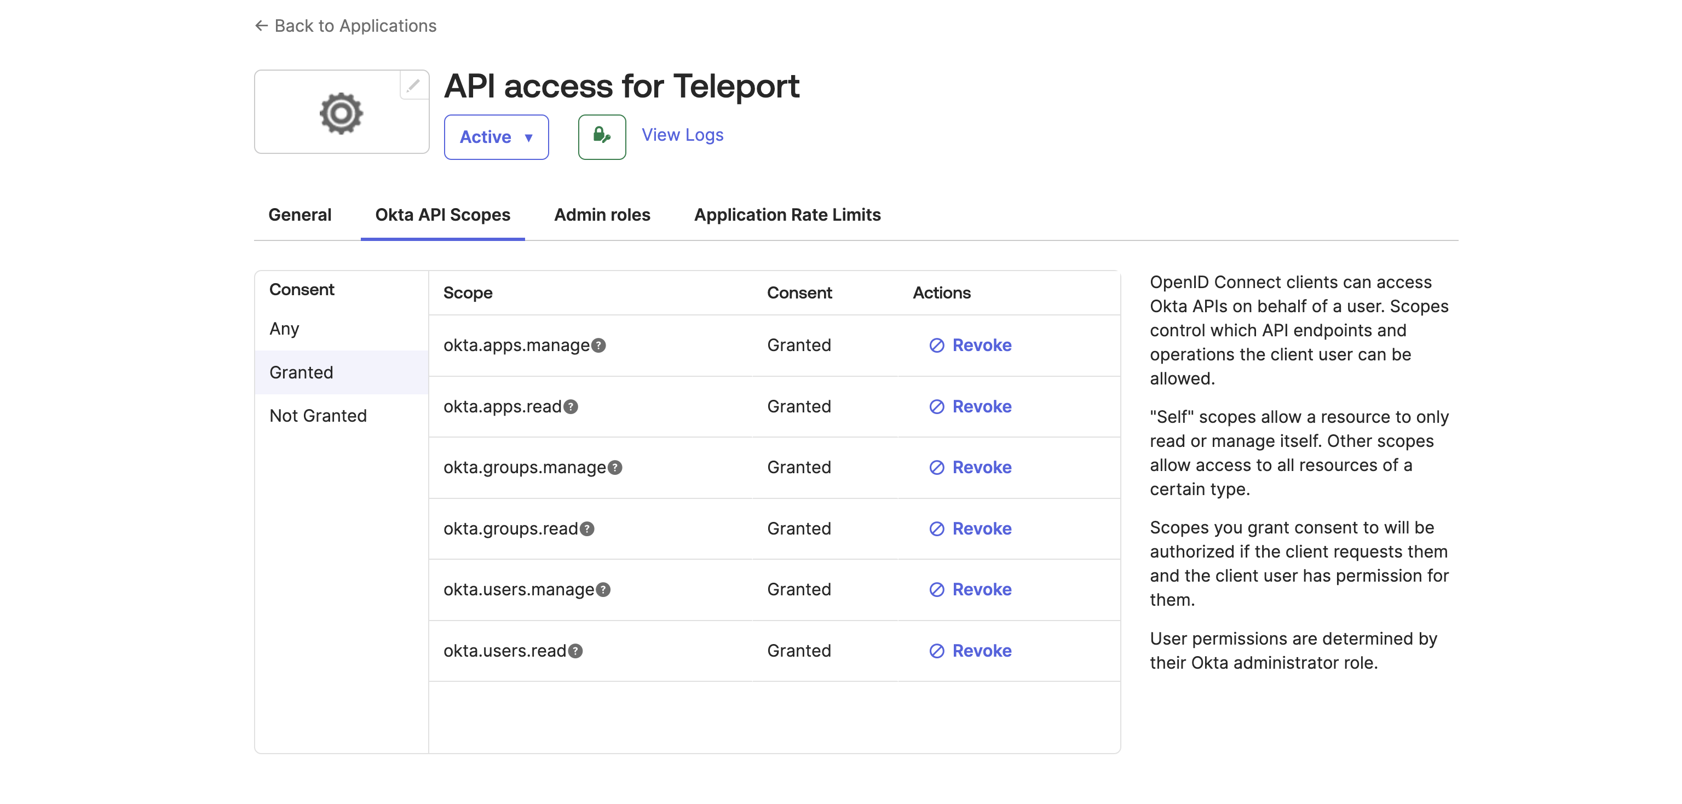The width and height of the screenshot is (1682, 804).
Task: View the Application Rate Limits tab
Action: coord(787,214)
